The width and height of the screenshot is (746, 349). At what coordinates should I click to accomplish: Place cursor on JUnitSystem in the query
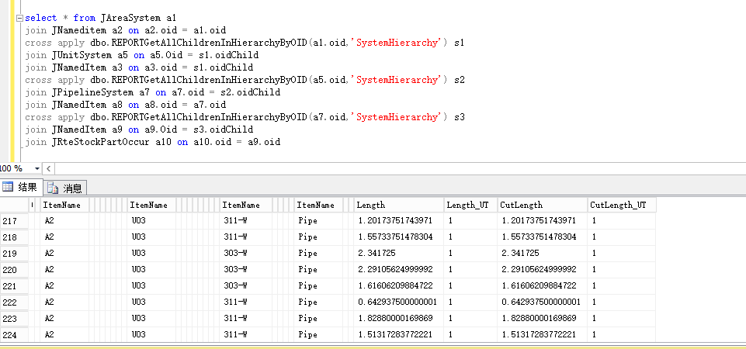(x=82, y=55)
